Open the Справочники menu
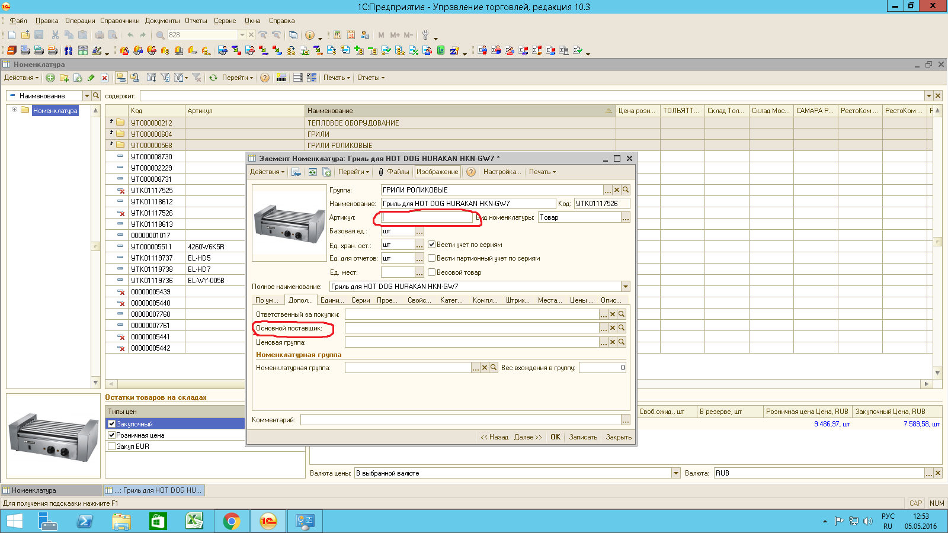Image resolution: width=948 pixels, height=533 pixels. coord(120,21)
